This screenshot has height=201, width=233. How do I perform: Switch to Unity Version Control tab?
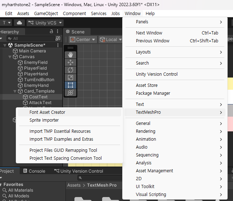click(79, 171)
